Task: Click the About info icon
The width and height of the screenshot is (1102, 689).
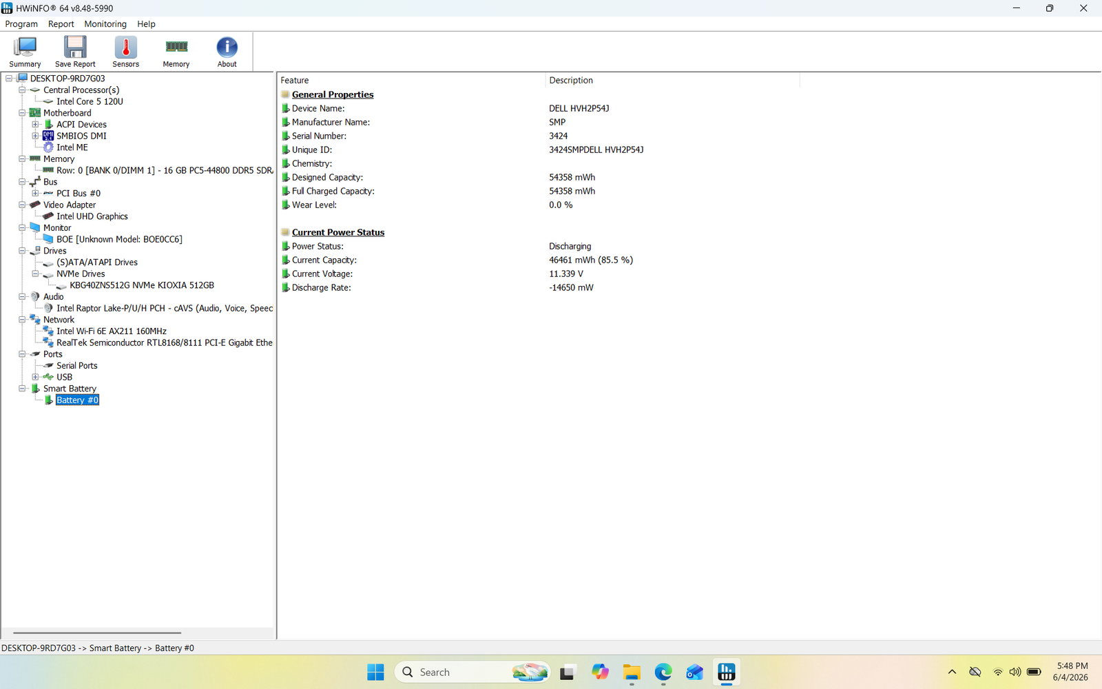Action: 227,52
